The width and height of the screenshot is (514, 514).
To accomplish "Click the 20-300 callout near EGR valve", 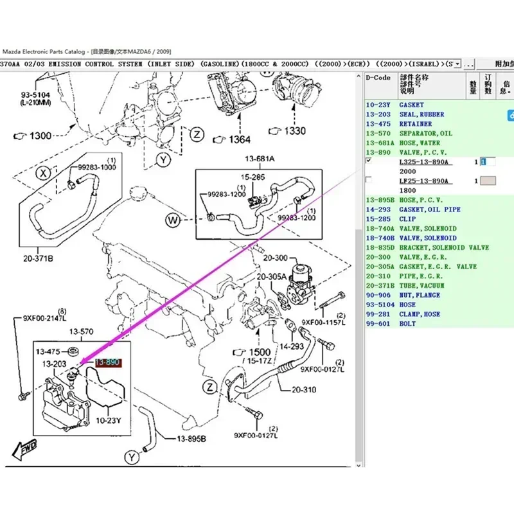I will pos(275,258).
